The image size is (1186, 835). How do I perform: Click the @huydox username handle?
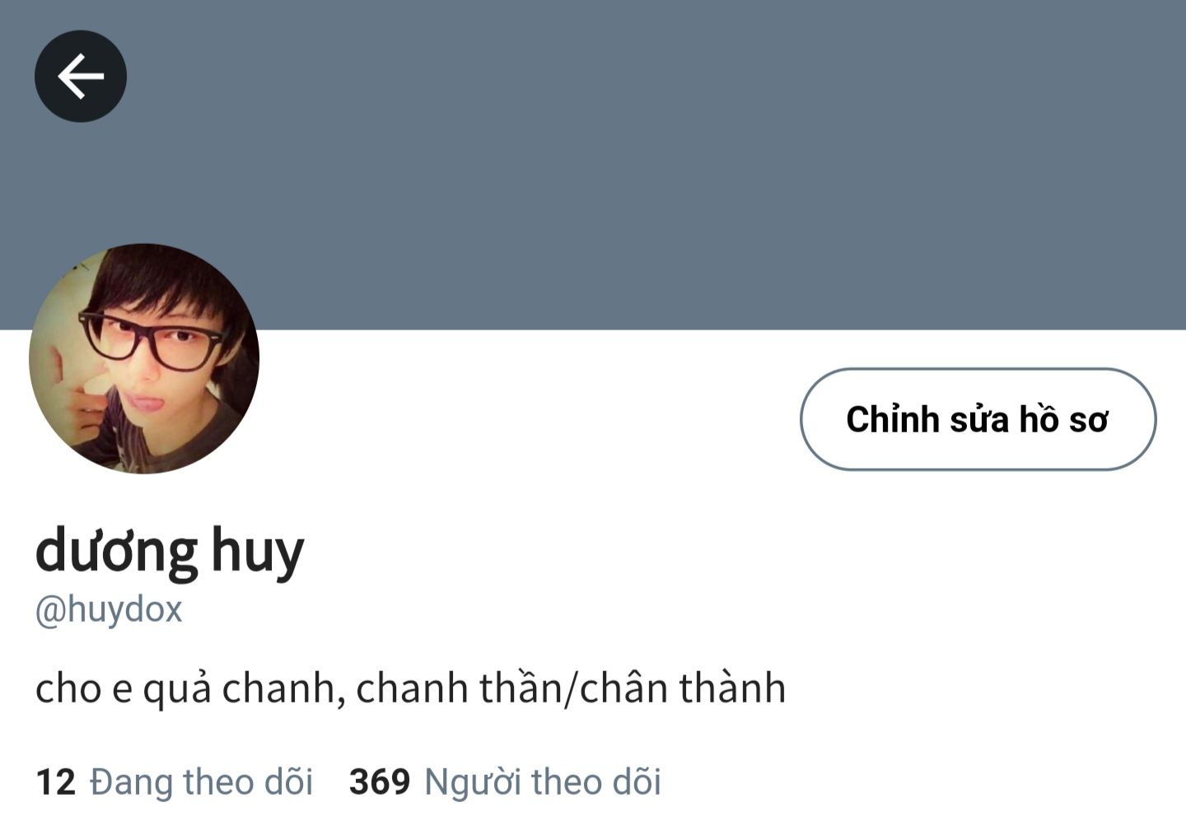coord(109,610)
